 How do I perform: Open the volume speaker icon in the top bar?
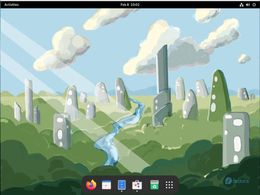coord(248,5)
